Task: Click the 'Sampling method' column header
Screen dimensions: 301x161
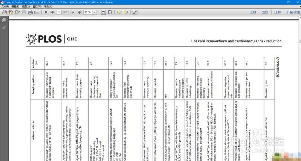Action: [x=33, y=84]
